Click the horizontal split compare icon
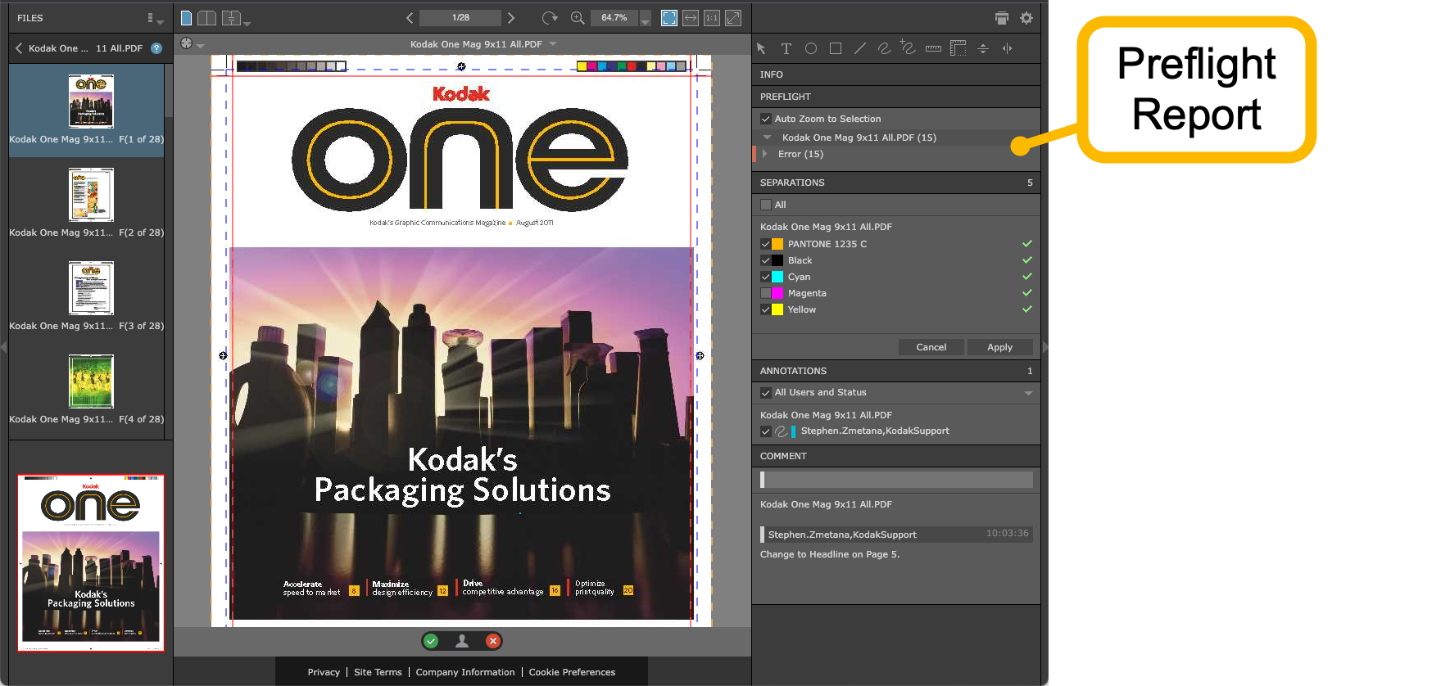This screenshot has height=686, width=1441. click(x=1008, y=48)
